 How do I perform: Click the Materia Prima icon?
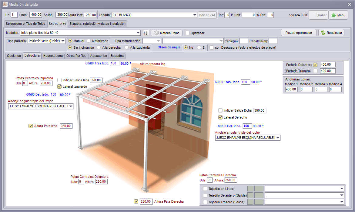click(x=156, y=33)
